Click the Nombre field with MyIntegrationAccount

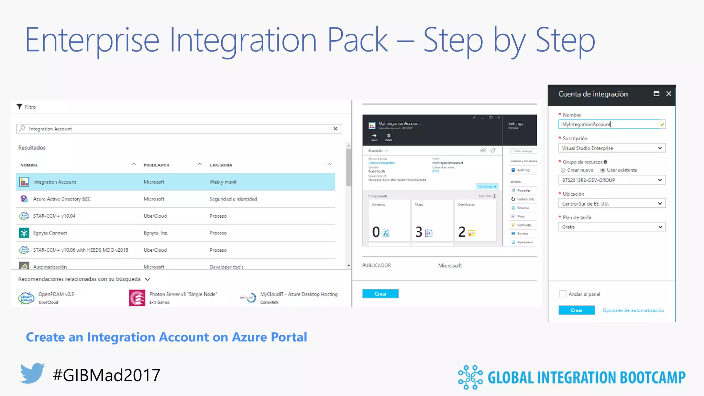pyautogui.click(x=612, y=124)
